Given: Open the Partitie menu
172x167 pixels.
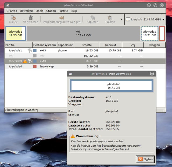Looking at the screenshot, I should [x=63, y=11].
